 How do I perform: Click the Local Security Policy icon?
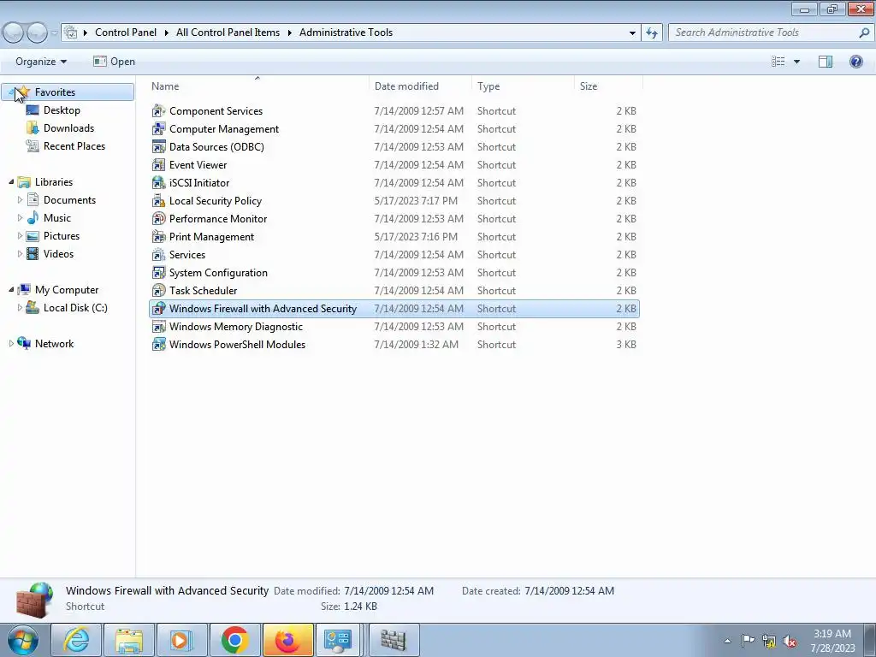[x=158, y=200]
